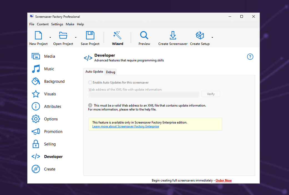Open the Content menu
Screen dimensions: 289x195
click(43, 24)
